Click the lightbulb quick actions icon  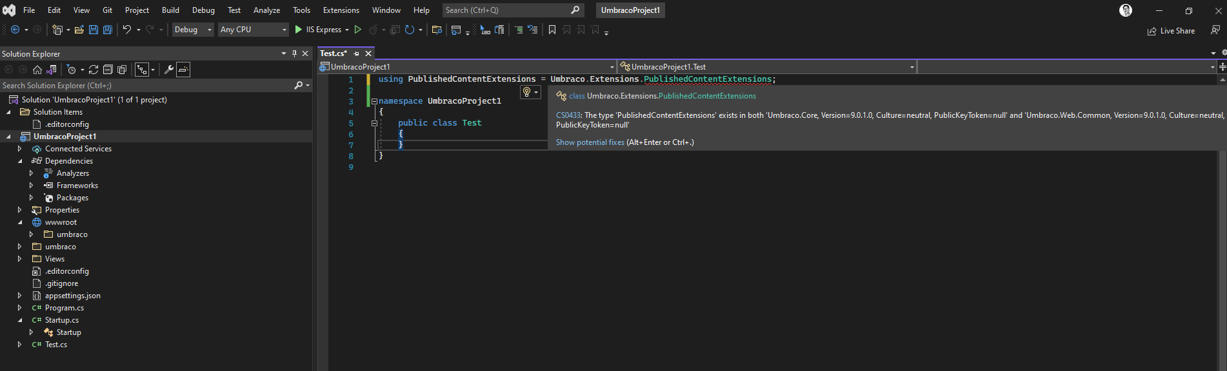[527, 92]
